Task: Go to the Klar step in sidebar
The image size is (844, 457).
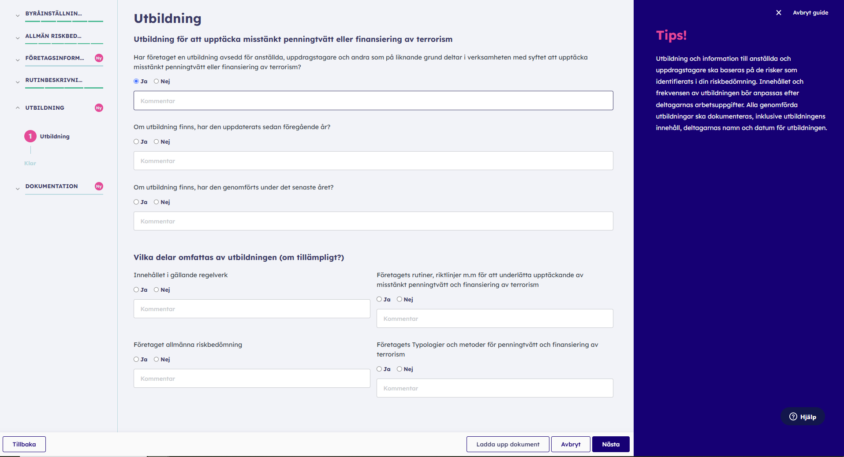Action: click(x=30, y=163)
